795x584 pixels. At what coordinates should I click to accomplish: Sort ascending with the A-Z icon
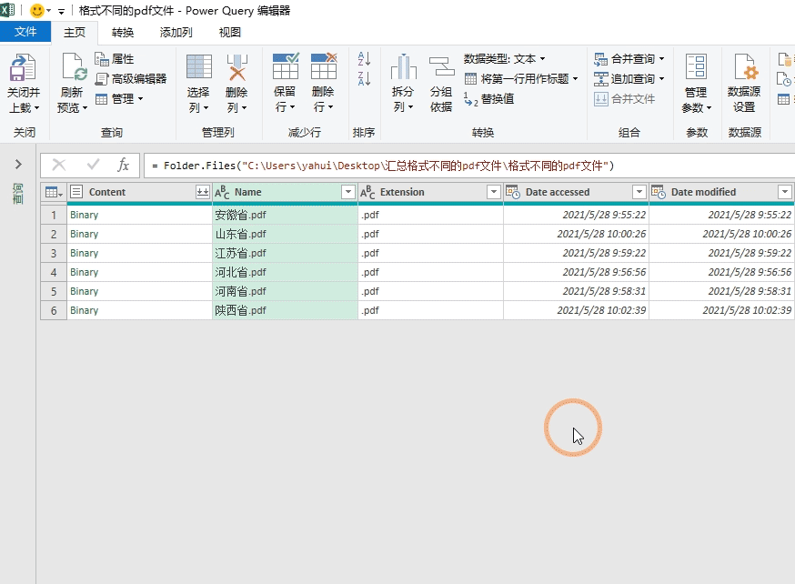(364, 59)
